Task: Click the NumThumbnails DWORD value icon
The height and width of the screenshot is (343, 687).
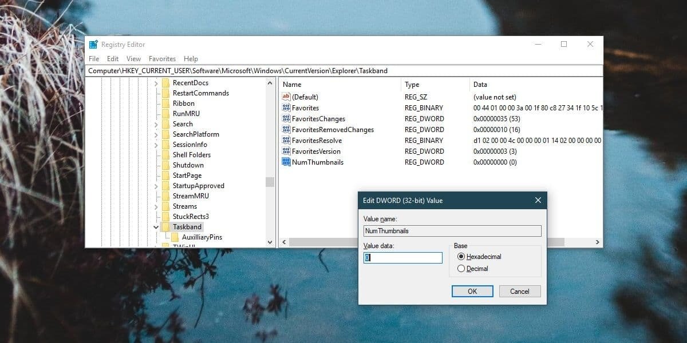Action: tap(286, 162)
